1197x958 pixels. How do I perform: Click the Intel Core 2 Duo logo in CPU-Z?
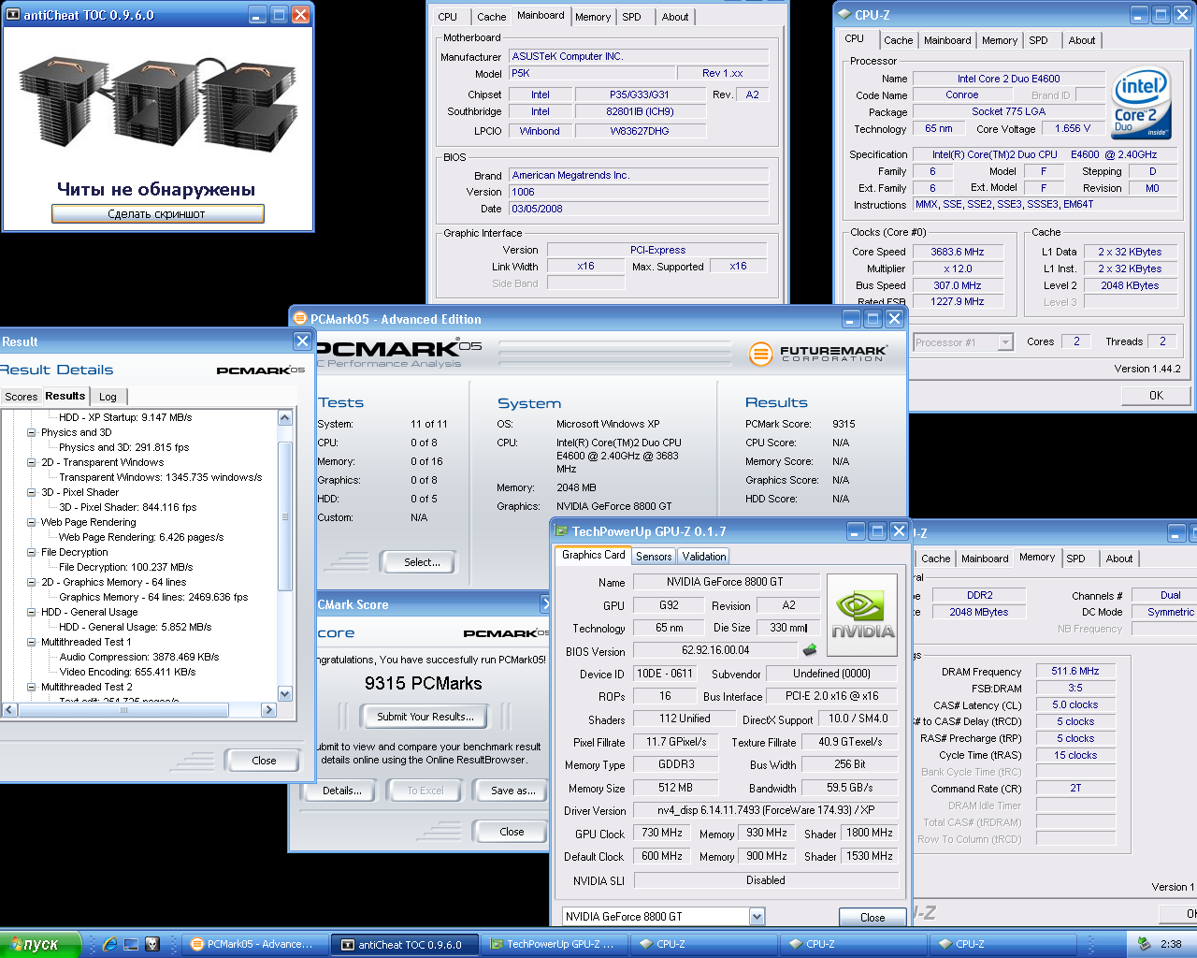pos(1141,103)
